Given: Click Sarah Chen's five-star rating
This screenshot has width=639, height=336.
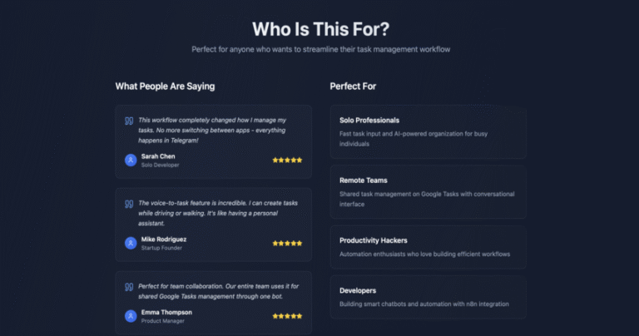Looking at the screenshot, I should [287, 160].
